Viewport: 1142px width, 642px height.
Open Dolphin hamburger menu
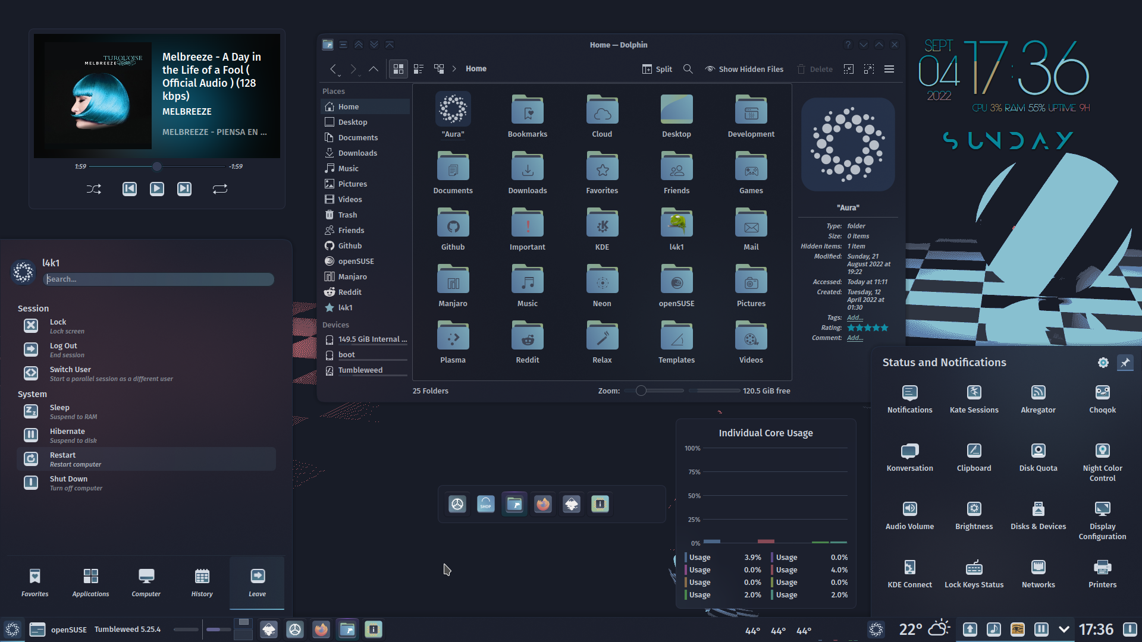pyautogui.click(x=889, y=69)
